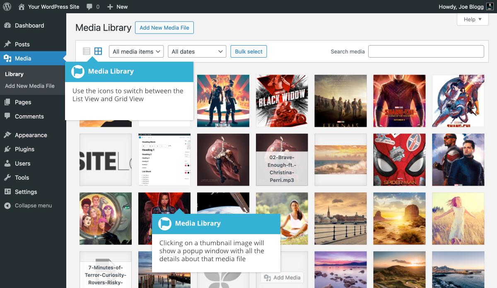Expand the Help tab
This screenshot has height=288, width=497.
[473, 19]
